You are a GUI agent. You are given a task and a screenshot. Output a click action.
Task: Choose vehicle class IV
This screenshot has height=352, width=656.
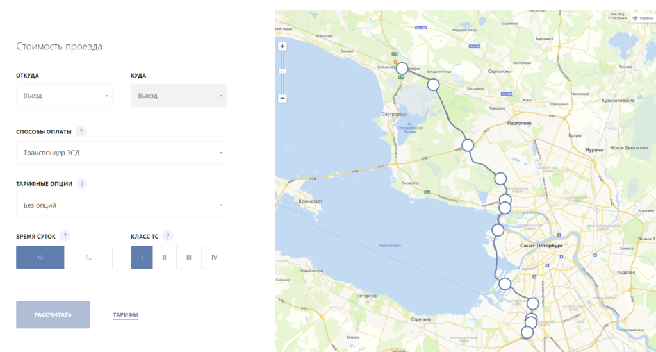click(x=214, y=257)
